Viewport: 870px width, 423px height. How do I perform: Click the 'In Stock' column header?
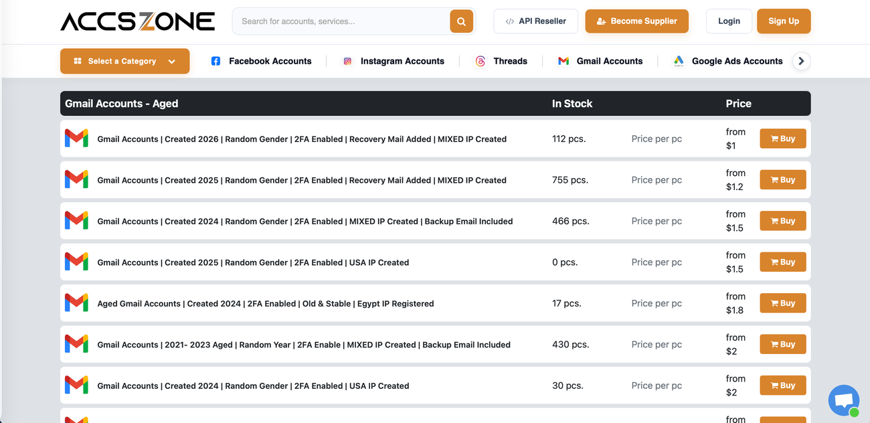(x=572, y=104)
